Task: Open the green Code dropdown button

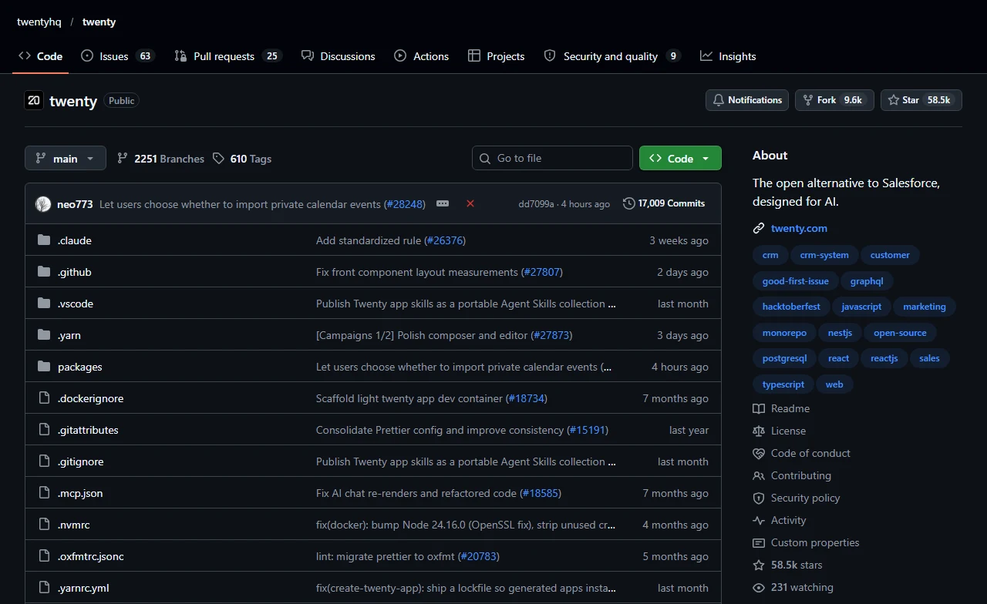Action: pyautogui.click(x=680, y=158)
